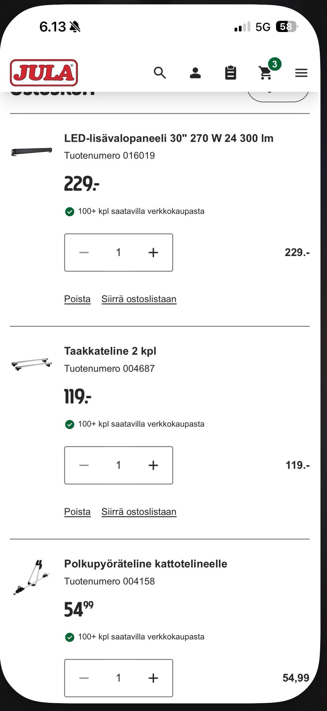Move LED-lisävalopaneeli via Siirrä ostoslistaan
This screenshot has width=327, height=711.
pos(138,299)
